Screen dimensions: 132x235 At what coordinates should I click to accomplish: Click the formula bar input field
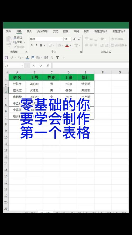[90, 66]
